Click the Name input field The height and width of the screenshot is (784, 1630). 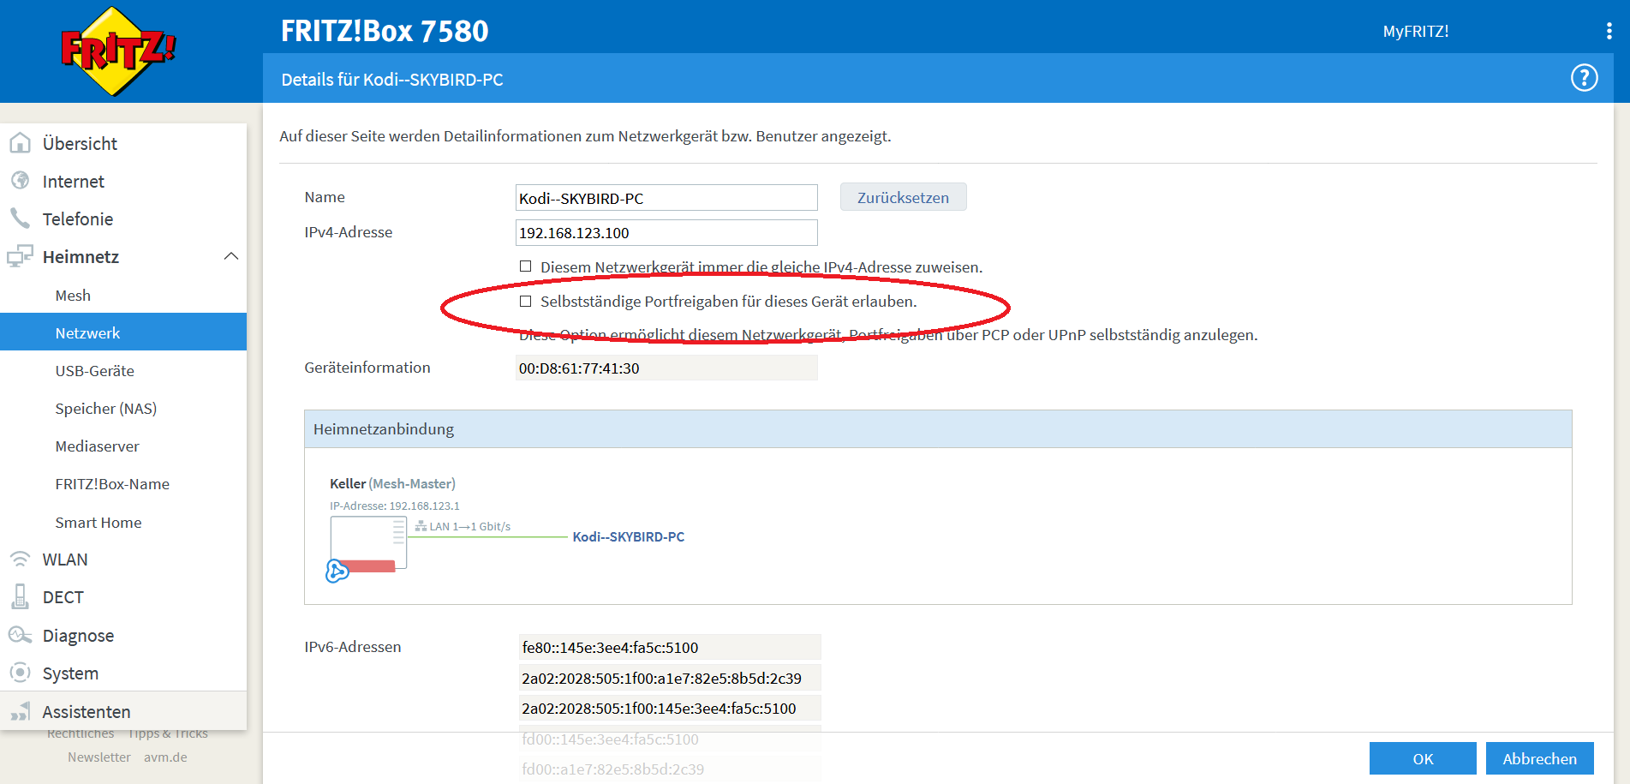(x=666, y=198)
